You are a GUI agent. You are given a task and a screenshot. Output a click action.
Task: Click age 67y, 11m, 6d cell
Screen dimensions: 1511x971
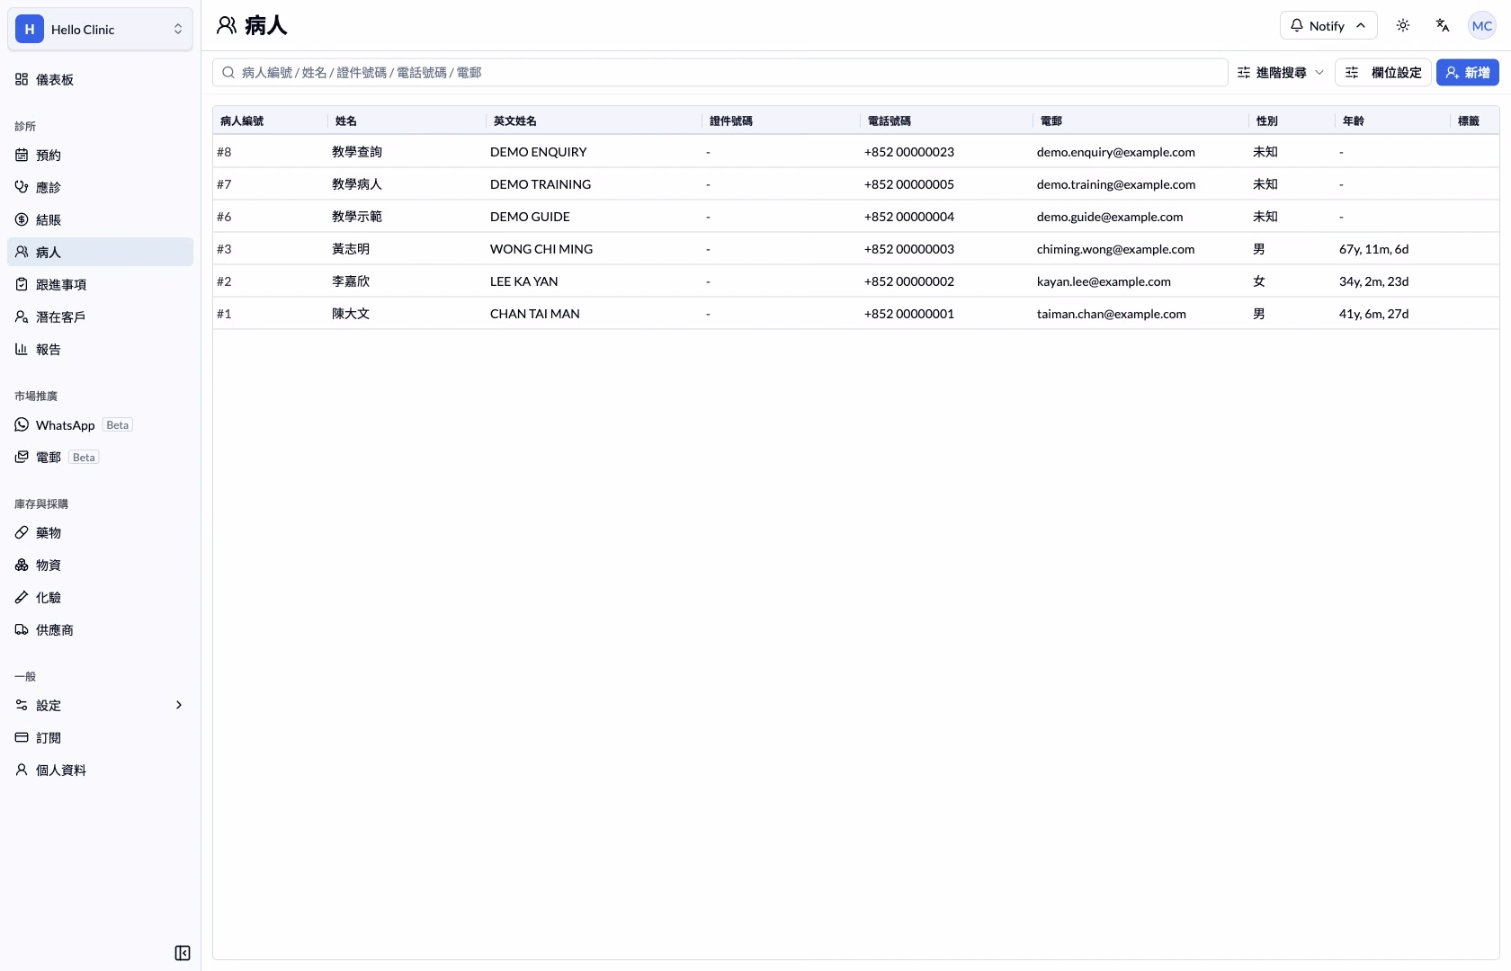(1374, 249)
